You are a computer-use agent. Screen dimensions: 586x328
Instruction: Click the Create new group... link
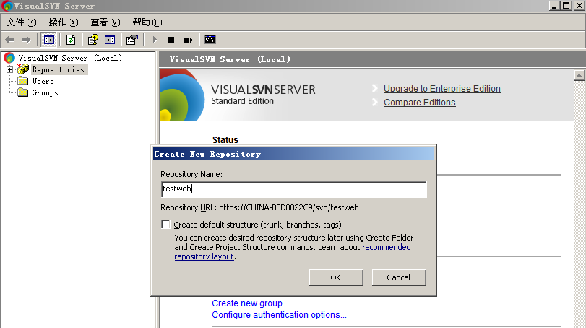coord(250,303)
